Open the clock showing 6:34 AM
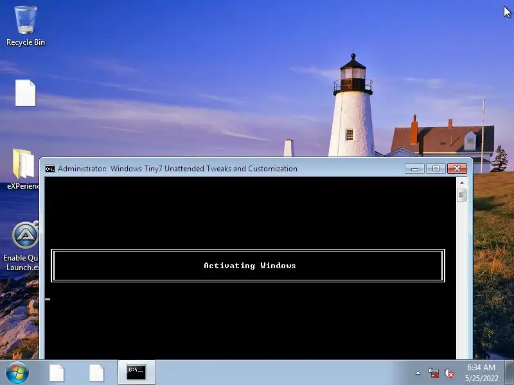 pos(481,373)
